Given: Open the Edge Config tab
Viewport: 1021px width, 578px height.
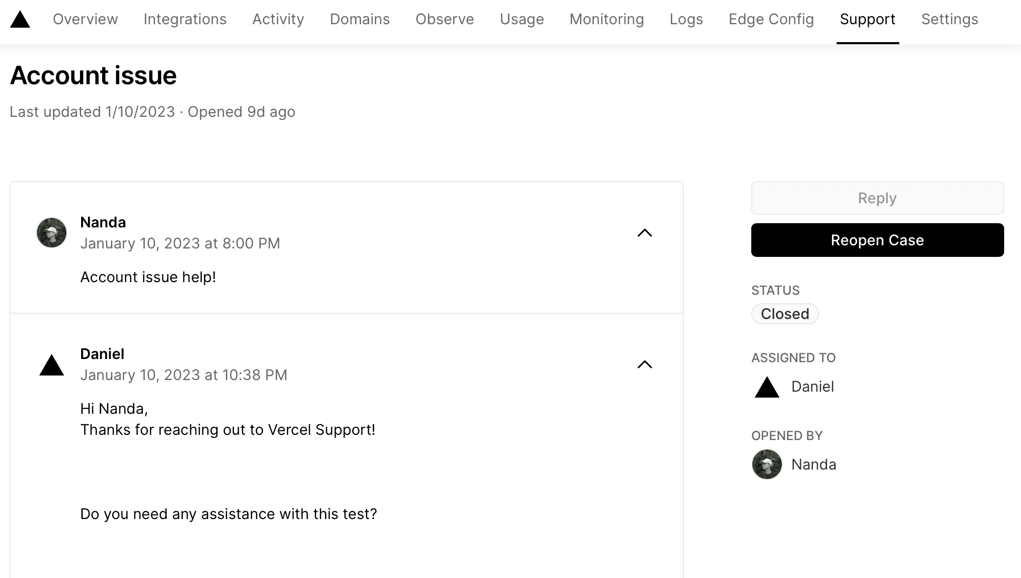Looking at the screenshot, I should pos(771,19).
